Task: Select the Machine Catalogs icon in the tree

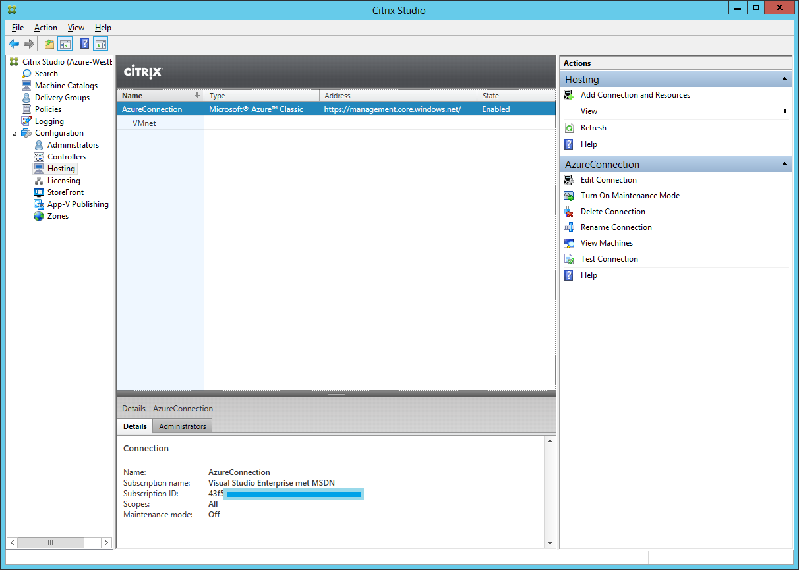Action: coord(26,86)
